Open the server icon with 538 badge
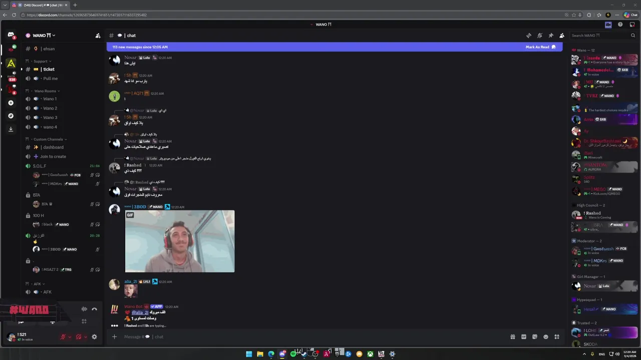641x360 pixels. pyautogui.click(x=11, y=76)
